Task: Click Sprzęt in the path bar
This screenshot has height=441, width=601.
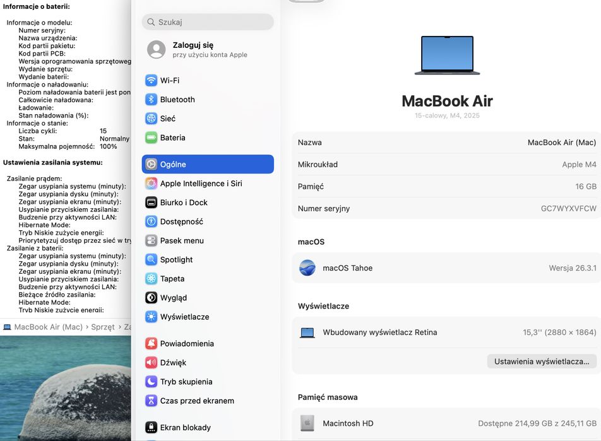Action: coord(103,327)
